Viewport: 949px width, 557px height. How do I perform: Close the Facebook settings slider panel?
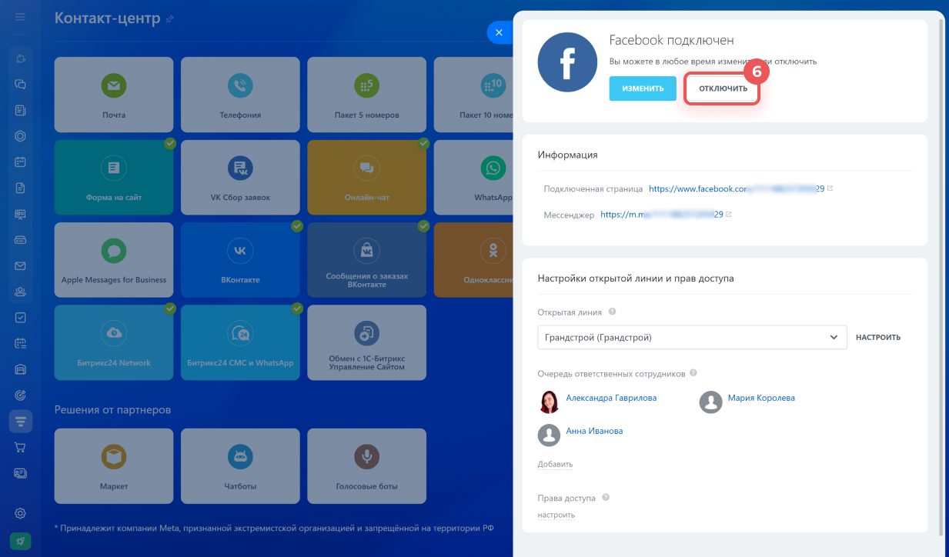click(499, 32)
